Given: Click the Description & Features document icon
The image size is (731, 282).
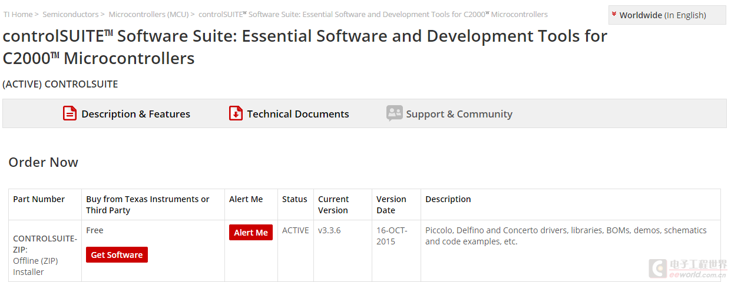Looking at the screenshot, I should click(x=70, y=113).
